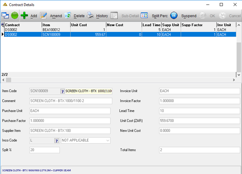Click the Invoice Unit field

coord(200,91)
